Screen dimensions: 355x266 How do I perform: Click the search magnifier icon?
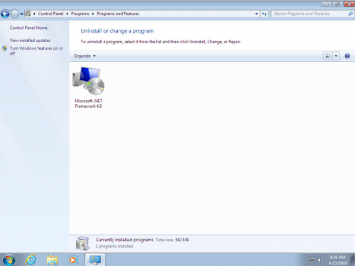tap(350, 14)
